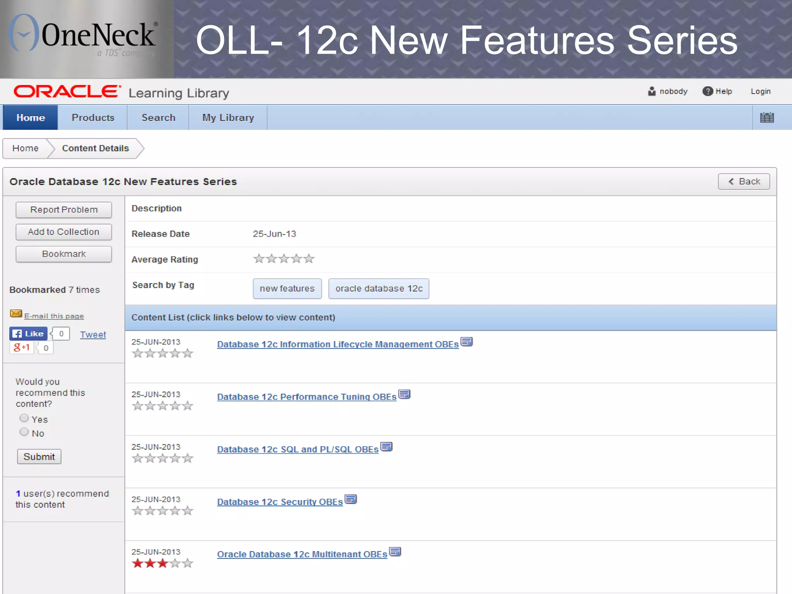Click the Help text link

click(x=724, y=91)
